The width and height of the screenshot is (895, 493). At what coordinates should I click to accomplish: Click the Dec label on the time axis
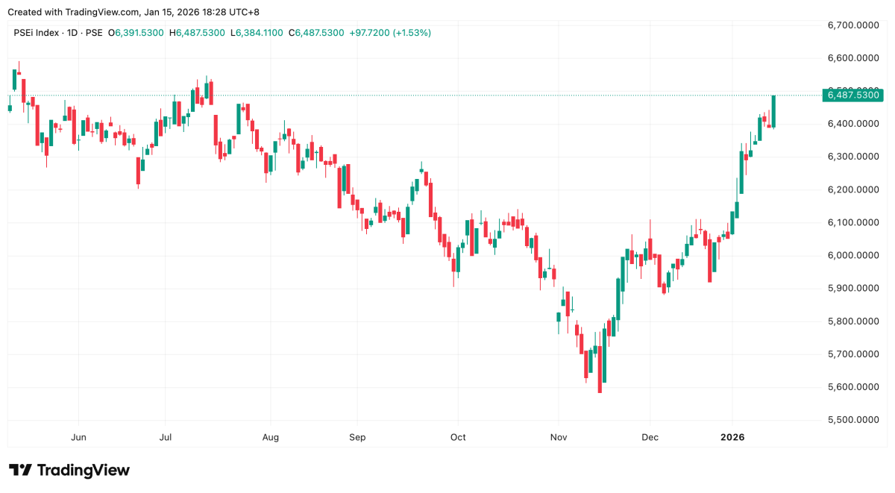pyautogui.click(x=650, y=437)
